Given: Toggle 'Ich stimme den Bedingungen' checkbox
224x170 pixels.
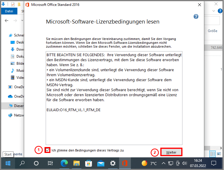Looking at the screenshot, I should 48,150.
